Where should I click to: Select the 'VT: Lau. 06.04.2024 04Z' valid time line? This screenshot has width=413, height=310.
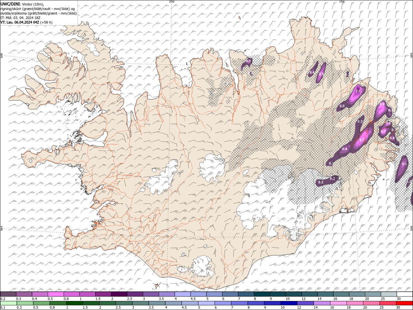pyautogui.click(x=20, y=22)
